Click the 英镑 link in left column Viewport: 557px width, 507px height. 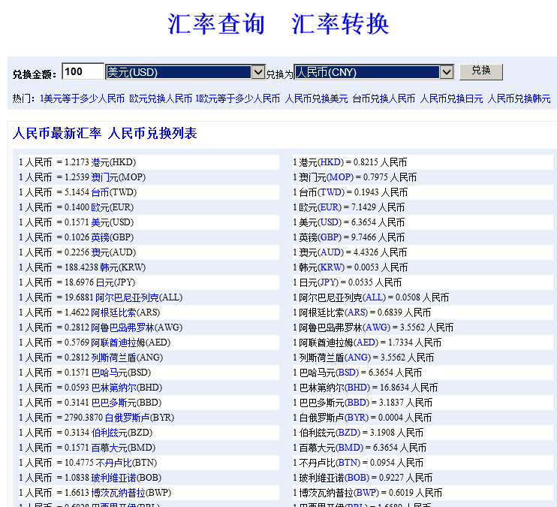click(x=100, y=237)
